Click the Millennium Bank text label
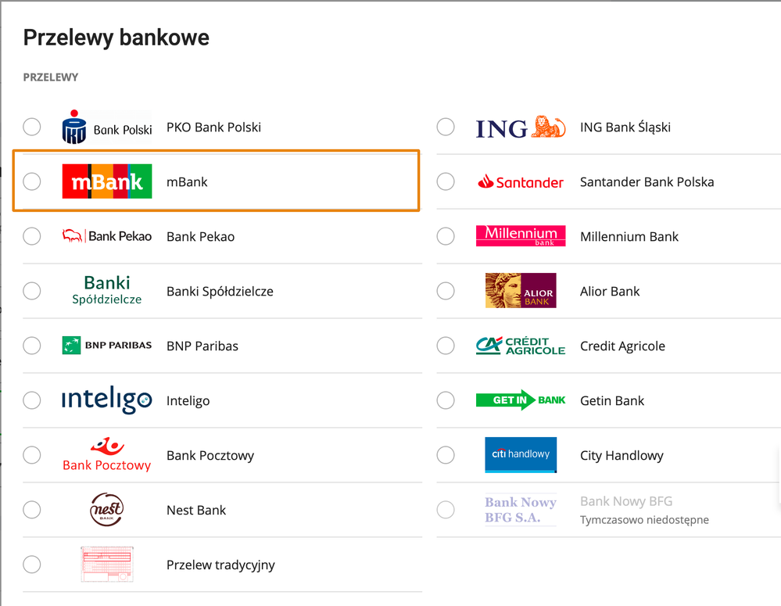 tap(629, 237)
